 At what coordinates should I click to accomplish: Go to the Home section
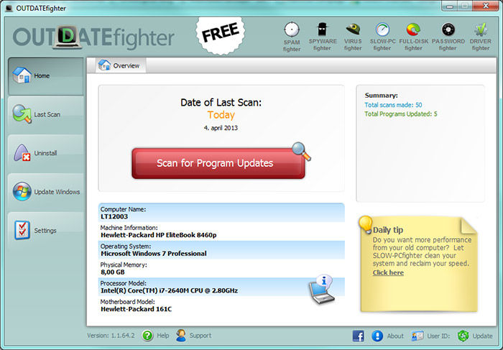pyautogui.click(x=45, y=76)
